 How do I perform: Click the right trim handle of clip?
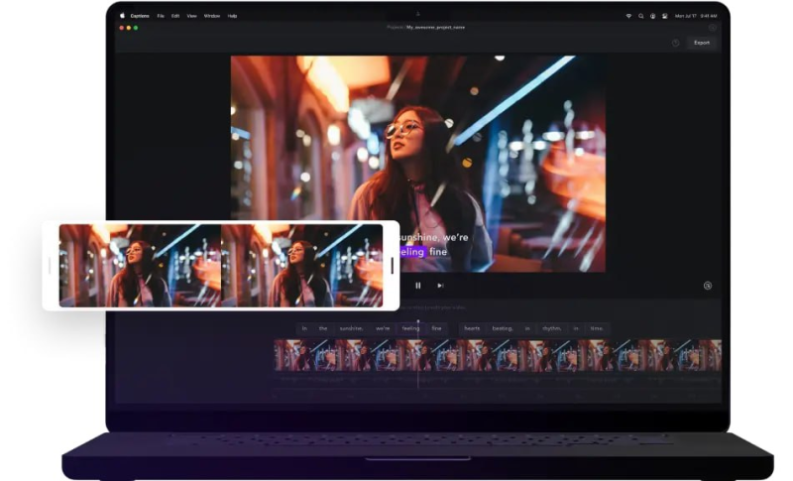pyautogui.click(x=392, y=266)
